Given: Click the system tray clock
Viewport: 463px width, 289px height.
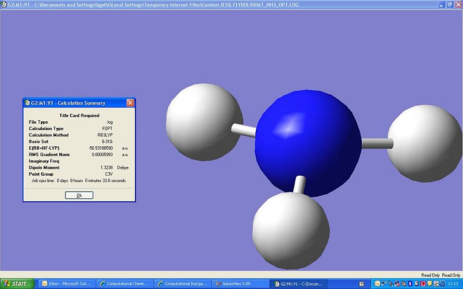Looking at the screenshot, I should [x=453, y=284].
